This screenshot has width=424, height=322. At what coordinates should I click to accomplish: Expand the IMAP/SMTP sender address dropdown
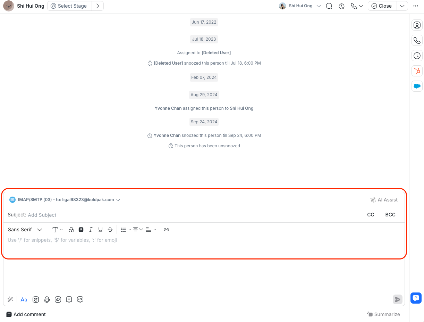118,200
